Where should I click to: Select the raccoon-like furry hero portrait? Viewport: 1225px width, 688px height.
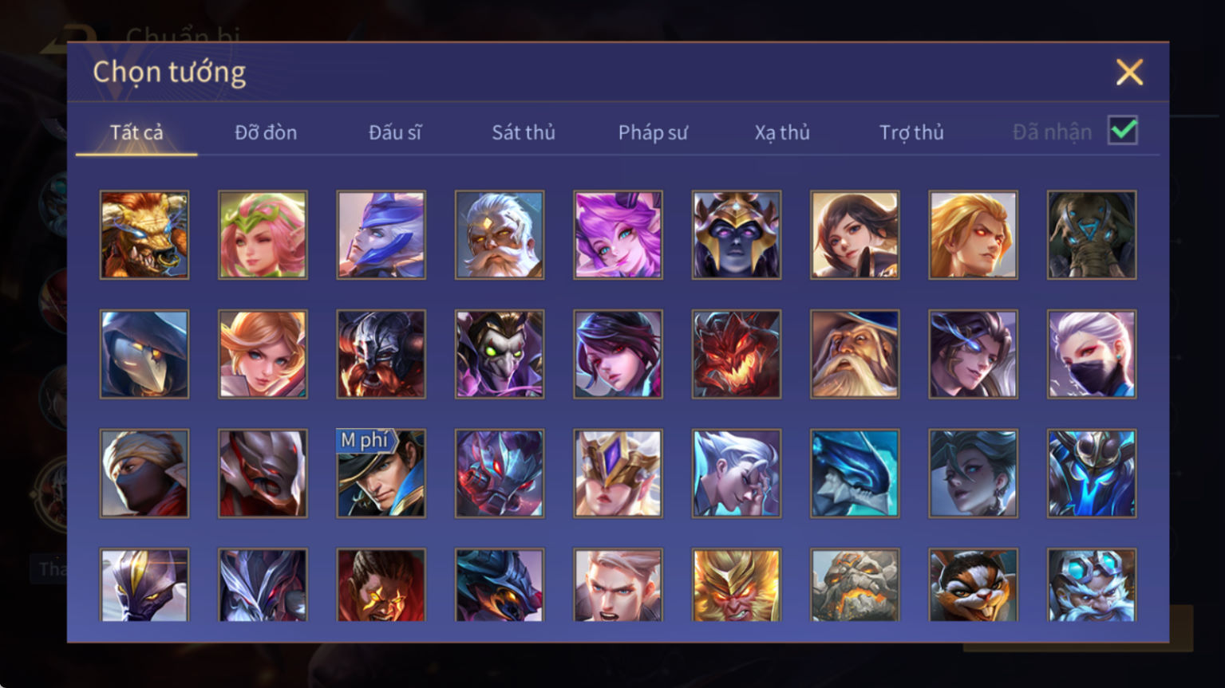point(973,585)
